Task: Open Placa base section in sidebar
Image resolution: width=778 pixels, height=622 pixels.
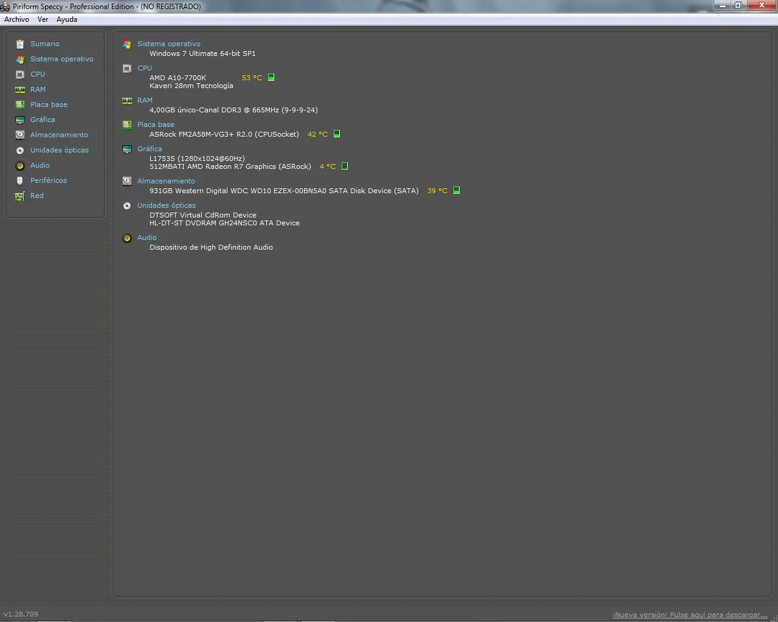Action: (x=49, y=104)
